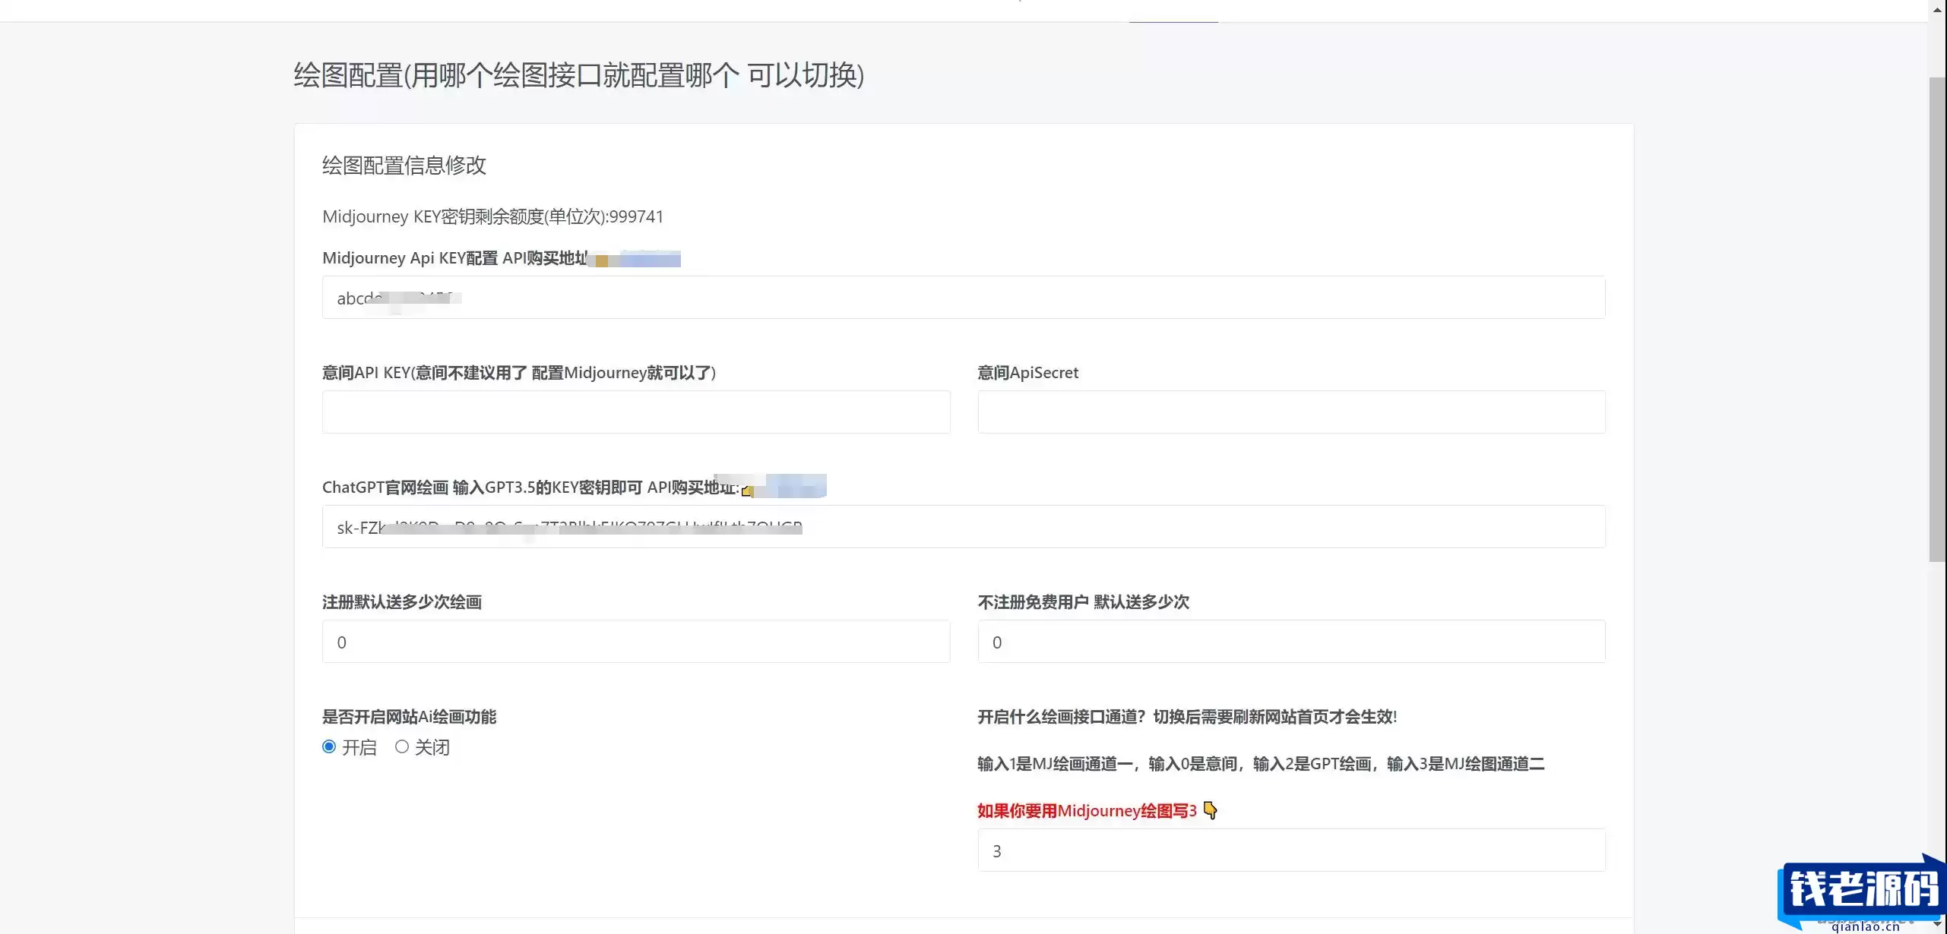Open the blurred ChatGPT API购买地址 link
The height and width of the screenshot is (934, 1947).
784,487
